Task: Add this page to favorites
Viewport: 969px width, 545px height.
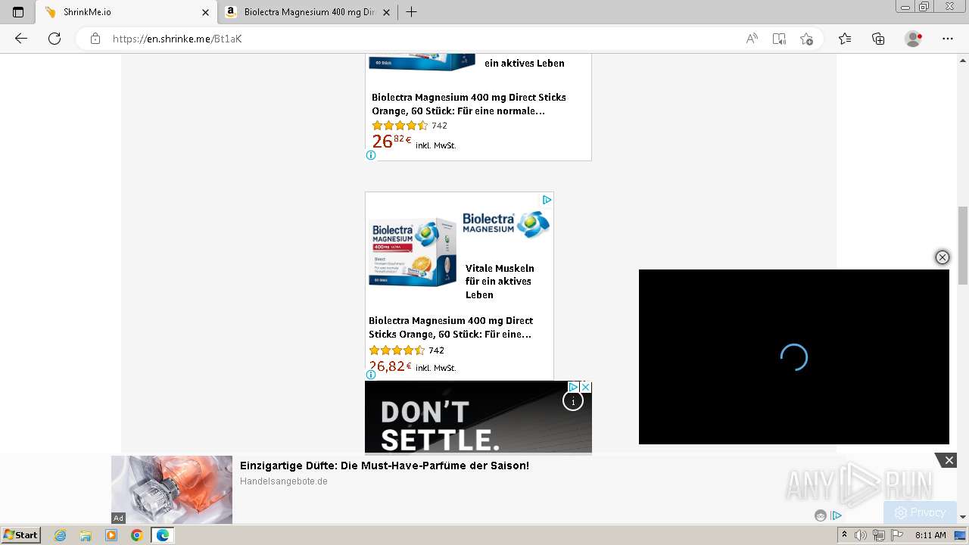Action: pos(806,39)
